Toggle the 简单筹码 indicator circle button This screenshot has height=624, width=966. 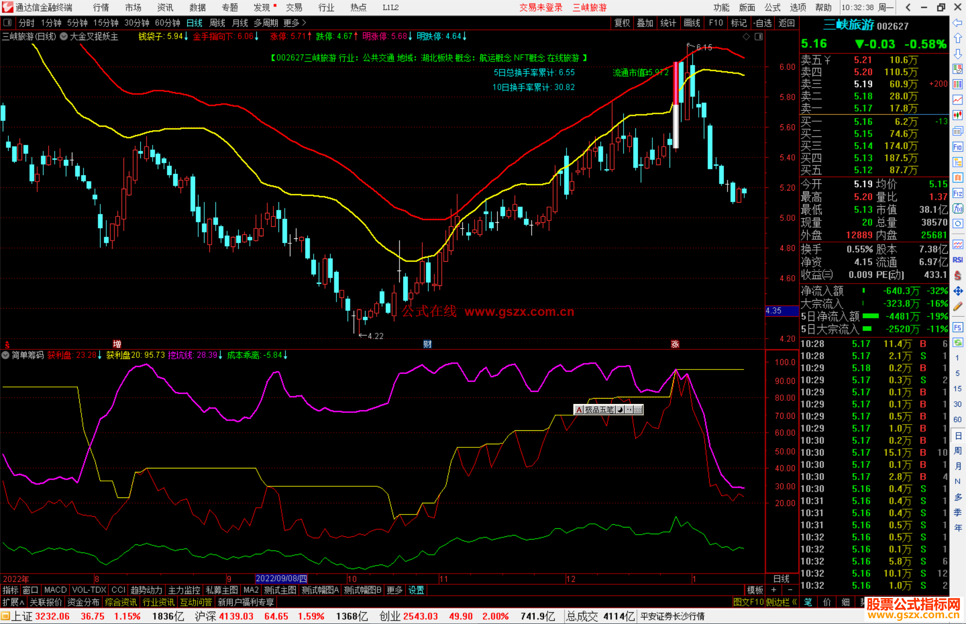pos(6,355)
